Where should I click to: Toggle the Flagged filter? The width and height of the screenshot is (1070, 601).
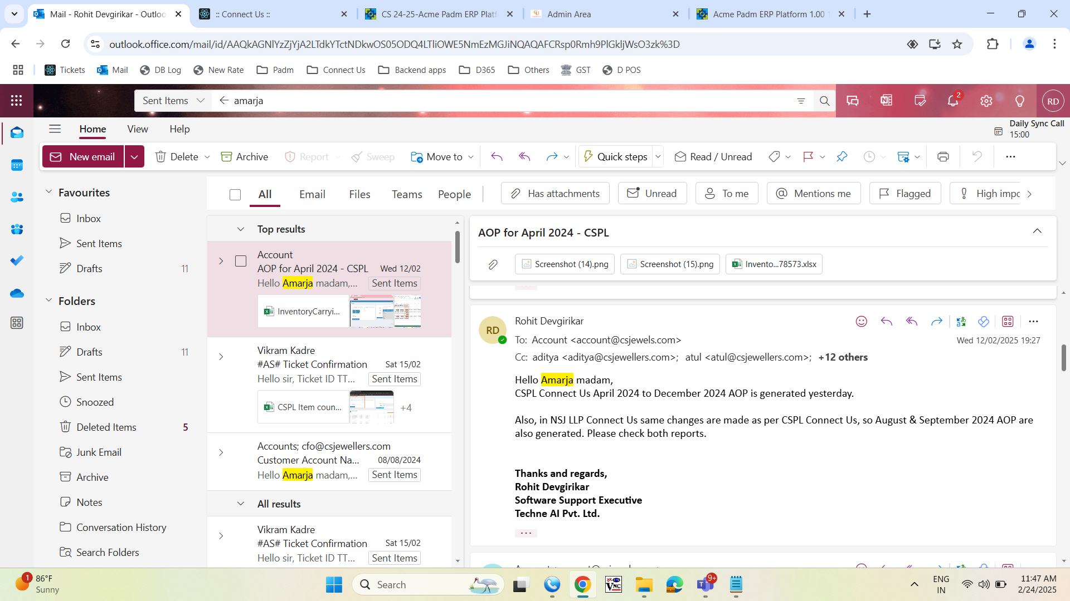pyautogui.click(x=905, y=194)
